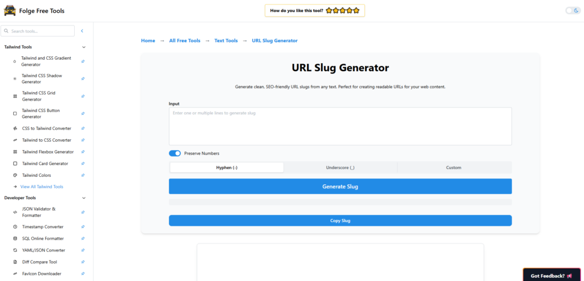Pin the JSON Validator & Formatter
This screenshot has height=281, width=584.
pyautogui.click(x=83, y=212)
